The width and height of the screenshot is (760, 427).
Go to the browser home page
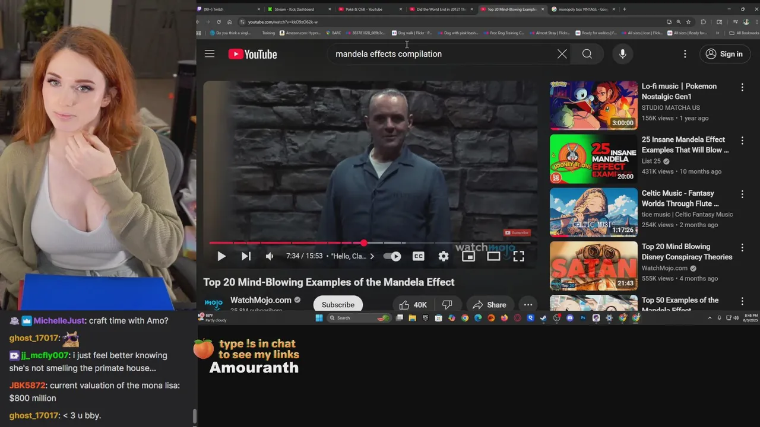pyautogui.click(x=230, y=22)
